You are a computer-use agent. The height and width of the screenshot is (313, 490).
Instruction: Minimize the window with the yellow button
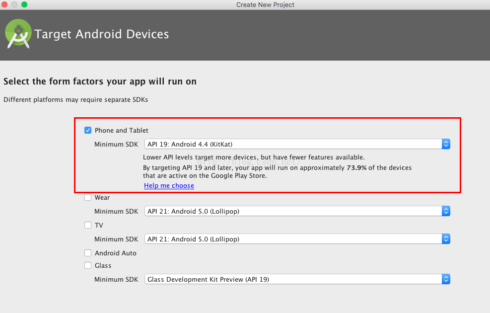[14, 4]
